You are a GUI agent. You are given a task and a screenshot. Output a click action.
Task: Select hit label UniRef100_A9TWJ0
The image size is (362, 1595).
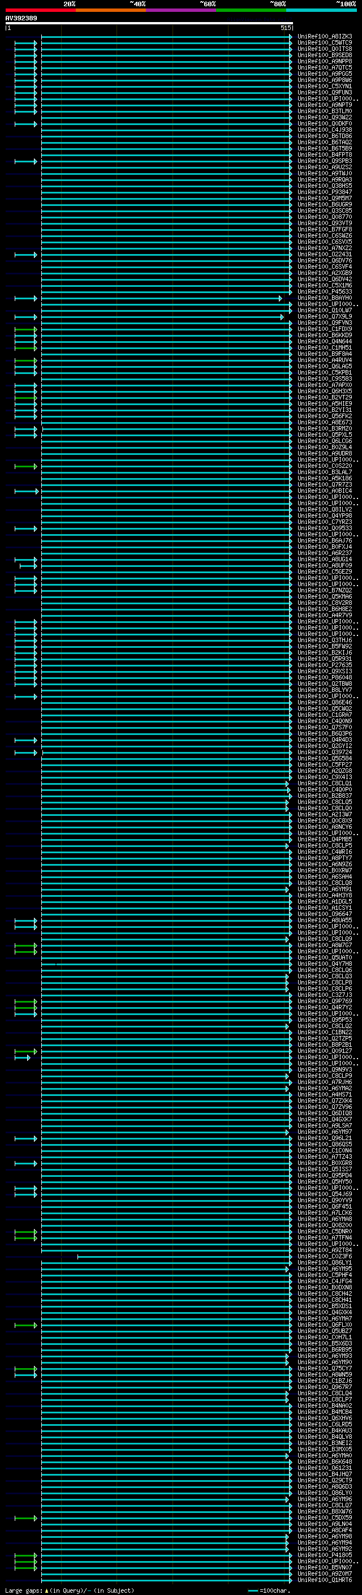coord(325,173)
